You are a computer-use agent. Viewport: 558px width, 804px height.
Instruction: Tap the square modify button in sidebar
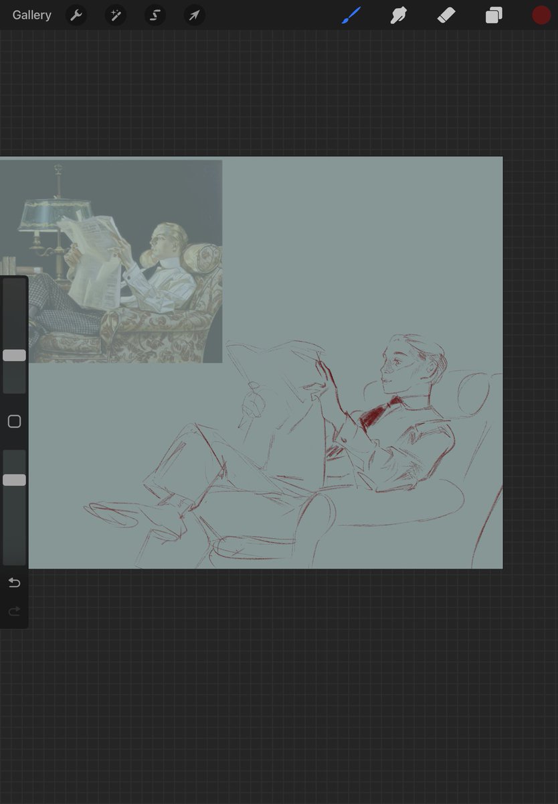[x=14, y=421]
